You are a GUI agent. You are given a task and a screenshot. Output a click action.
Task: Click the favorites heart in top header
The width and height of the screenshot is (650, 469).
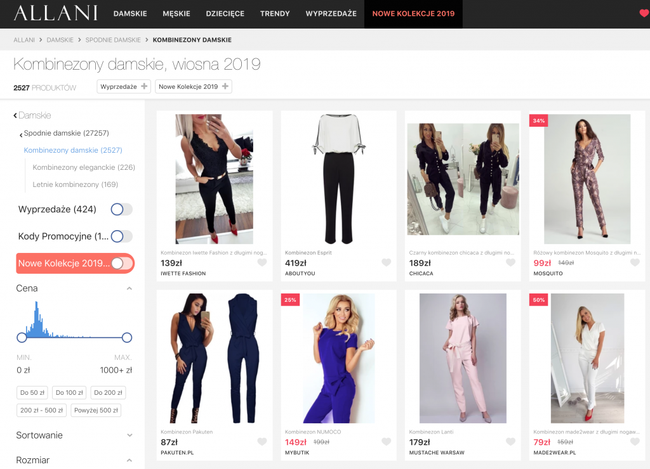[644, 13]
